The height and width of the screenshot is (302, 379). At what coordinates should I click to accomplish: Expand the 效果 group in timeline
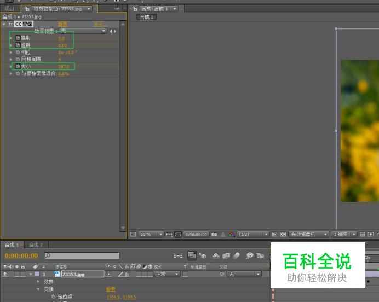click(38, 281)
